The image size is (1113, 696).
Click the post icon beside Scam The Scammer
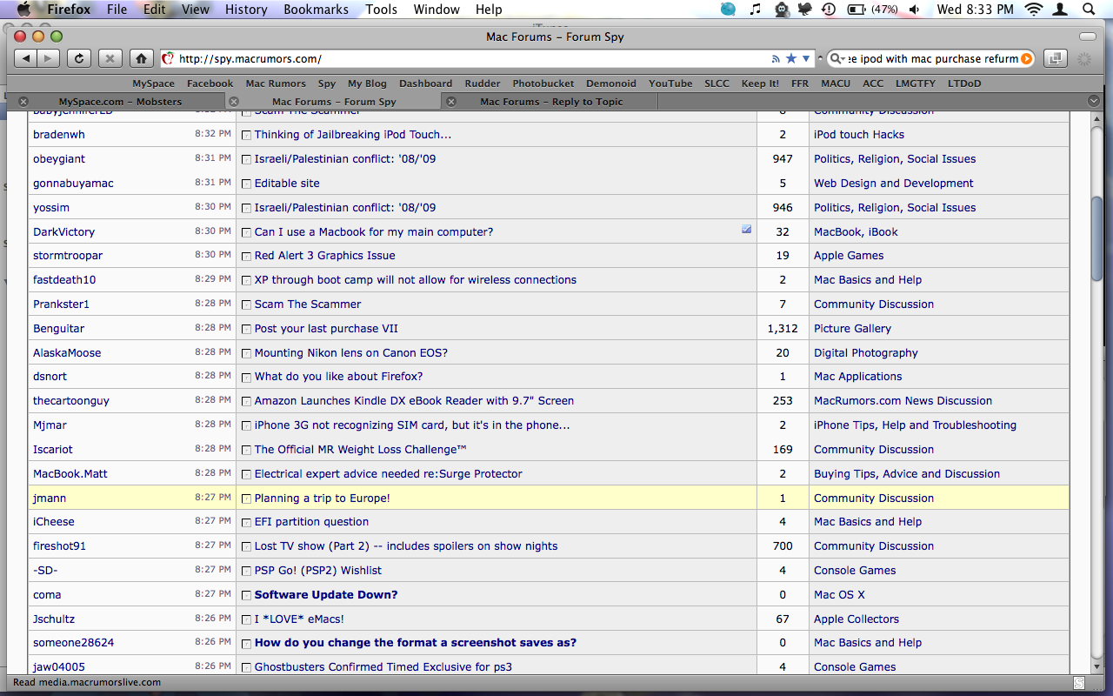tap(246, 304)
